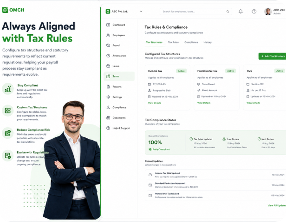Click the Active badge on Professional Tax
Image resolution: width=286 pixels, height=222 pixels.
click(231, 71)
